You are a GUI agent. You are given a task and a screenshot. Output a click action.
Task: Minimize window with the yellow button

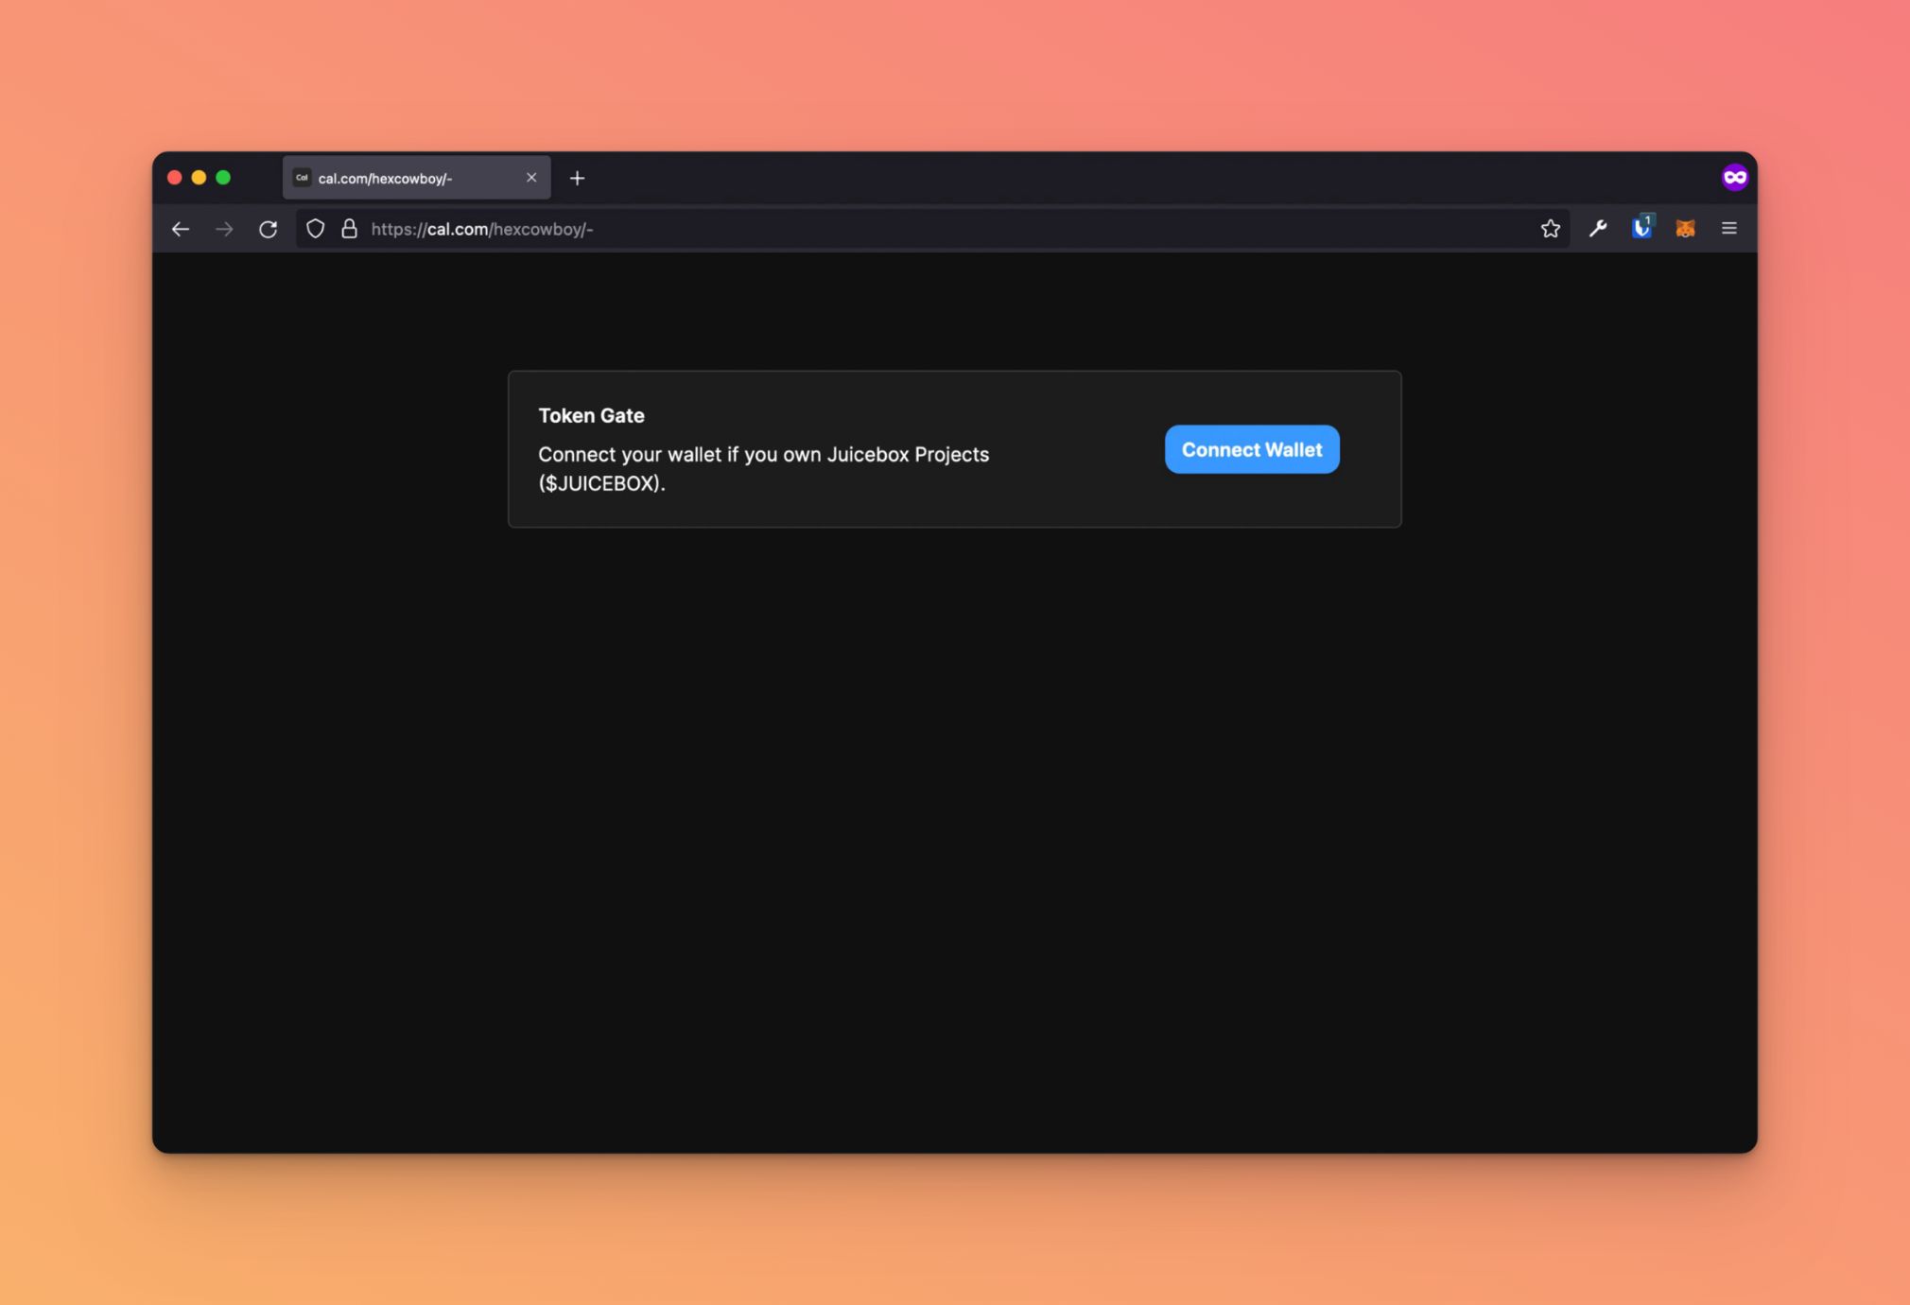(x=199, y=178)
